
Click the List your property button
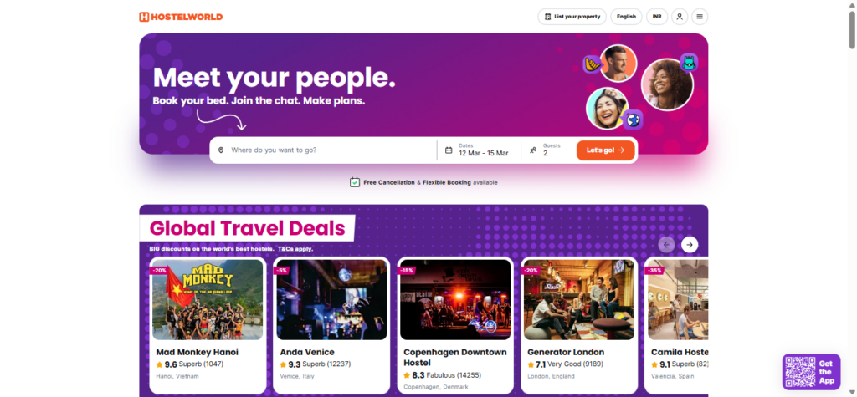click(x=572, y=16)
